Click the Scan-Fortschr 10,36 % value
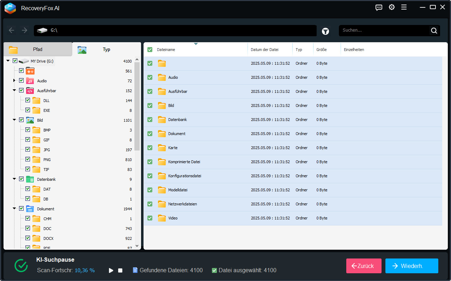The height and width of the screenshot is (281, 451). tap(85, 270)
